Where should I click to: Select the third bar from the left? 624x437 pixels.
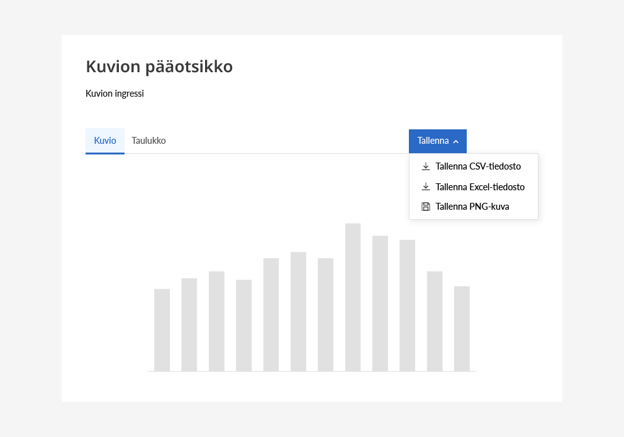pyautogui.click(x=216, y=321)
